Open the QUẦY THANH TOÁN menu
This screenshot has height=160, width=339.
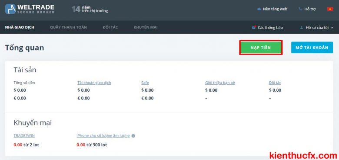68,27
